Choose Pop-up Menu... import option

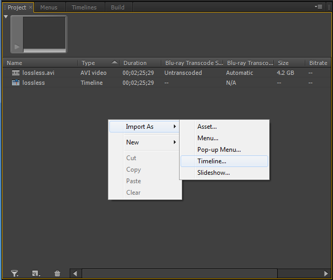point(224,150)
